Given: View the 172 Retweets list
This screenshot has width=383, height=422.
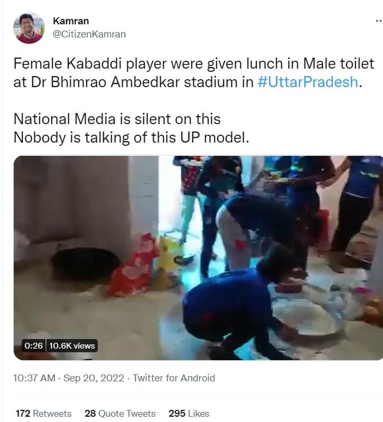Looking at the screenshot, I should pos(43,413).
